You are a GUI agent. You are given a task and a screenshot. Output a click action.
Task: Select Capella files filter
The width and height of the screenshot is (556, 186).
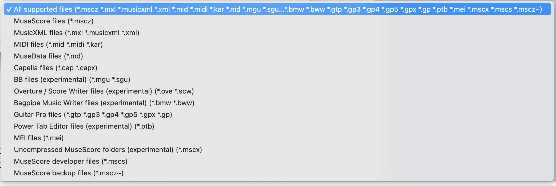(x=55, y=68)
